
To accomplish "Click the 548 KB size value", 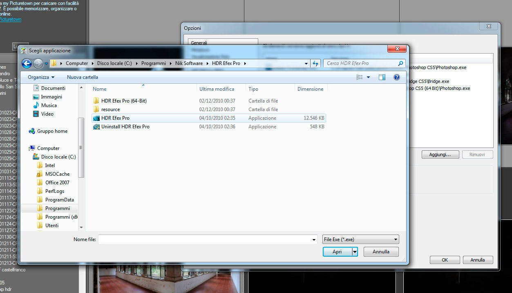I will click(317, 127).
